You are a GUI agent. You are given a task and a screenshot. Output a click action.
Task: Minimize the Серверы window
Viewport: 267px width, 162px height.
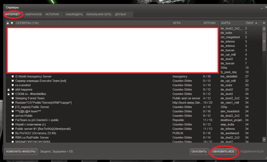(x=262, y=7)
